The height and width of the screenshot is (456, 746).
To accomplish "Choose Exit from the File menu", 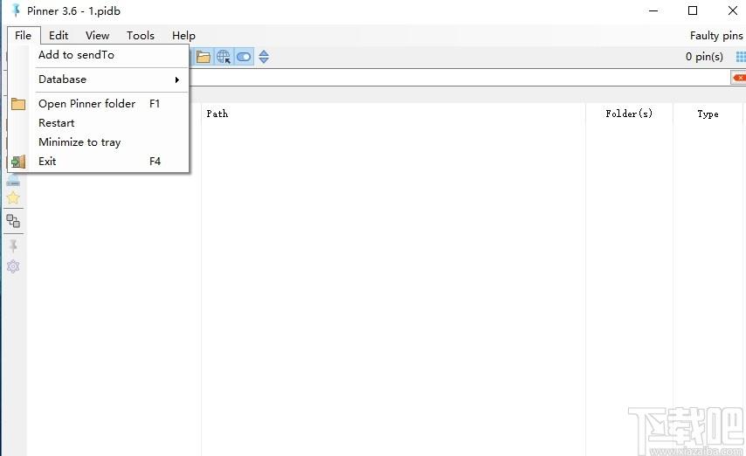I will [x=47, y=162].
